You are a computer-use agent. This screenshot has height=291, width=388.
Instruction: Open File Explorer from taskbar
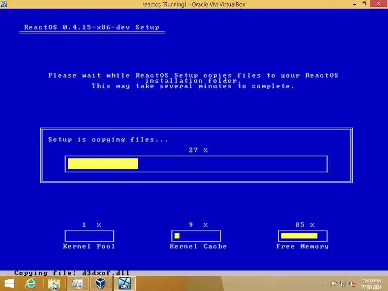(54, 283)
